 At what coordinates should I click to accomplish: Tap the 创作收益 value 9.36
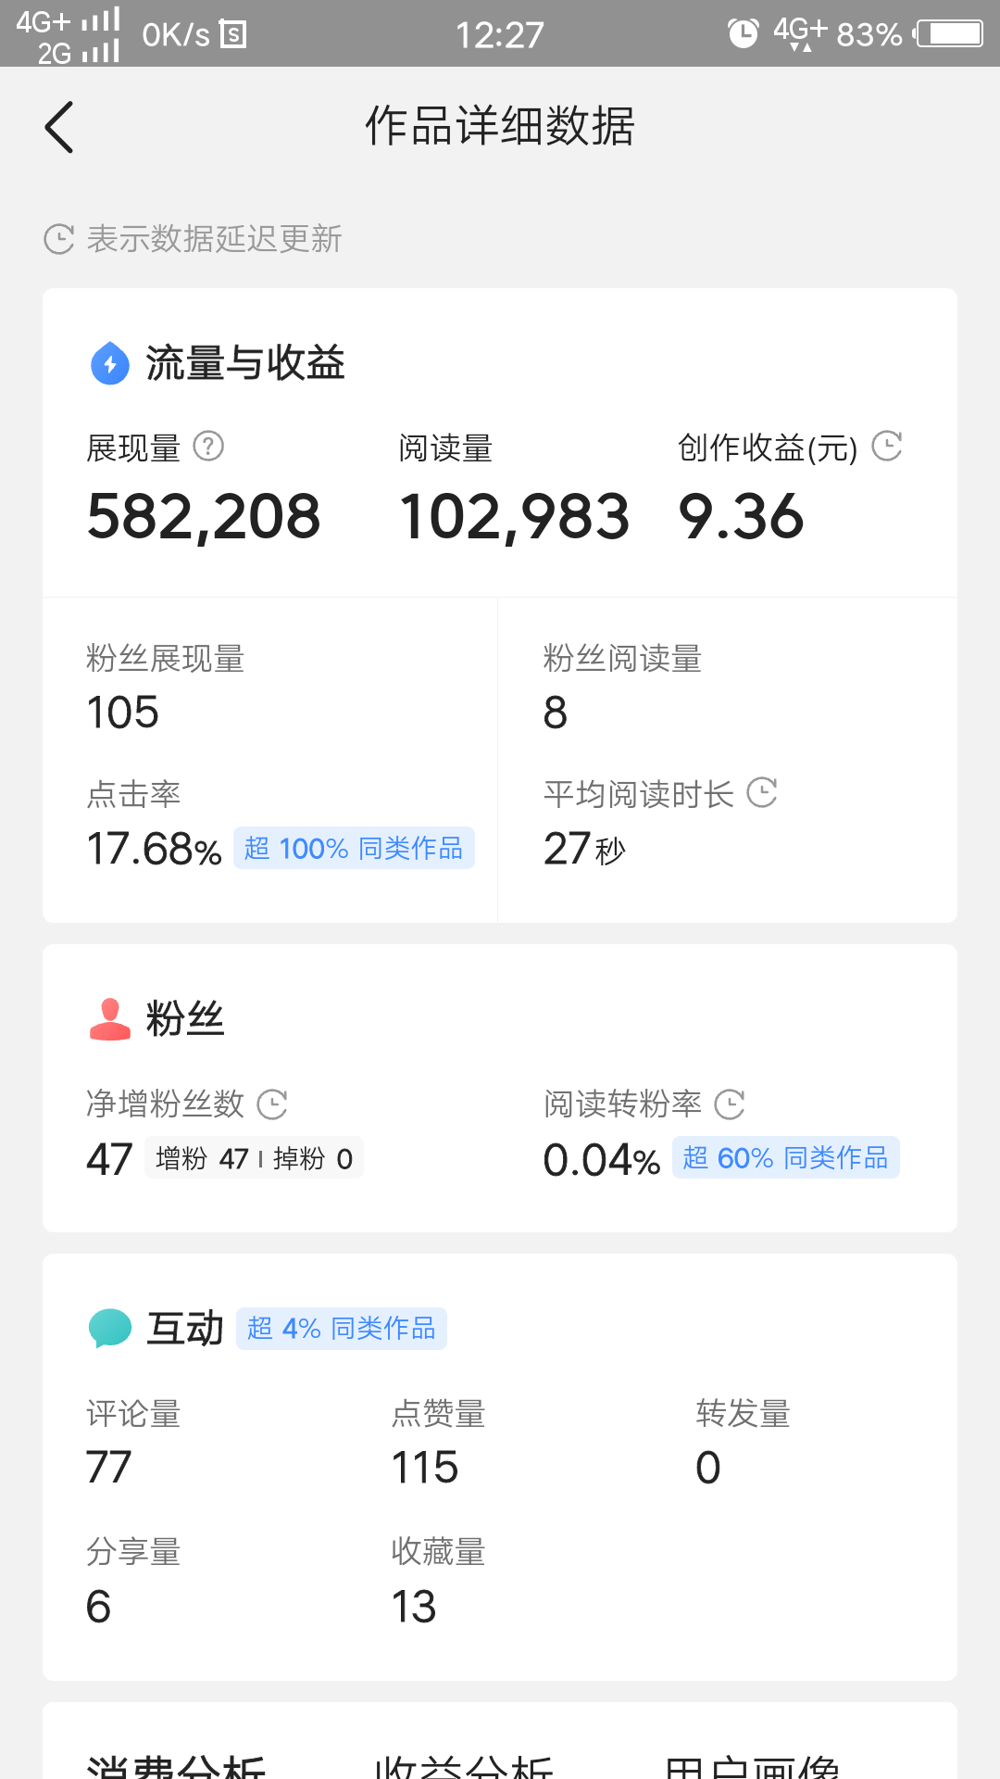(x=742, y=516)
